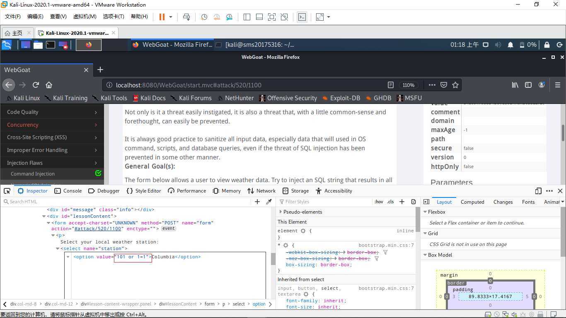Open the Style Editor tab
This screenshot has width=566, height=318.
point(143,191)
